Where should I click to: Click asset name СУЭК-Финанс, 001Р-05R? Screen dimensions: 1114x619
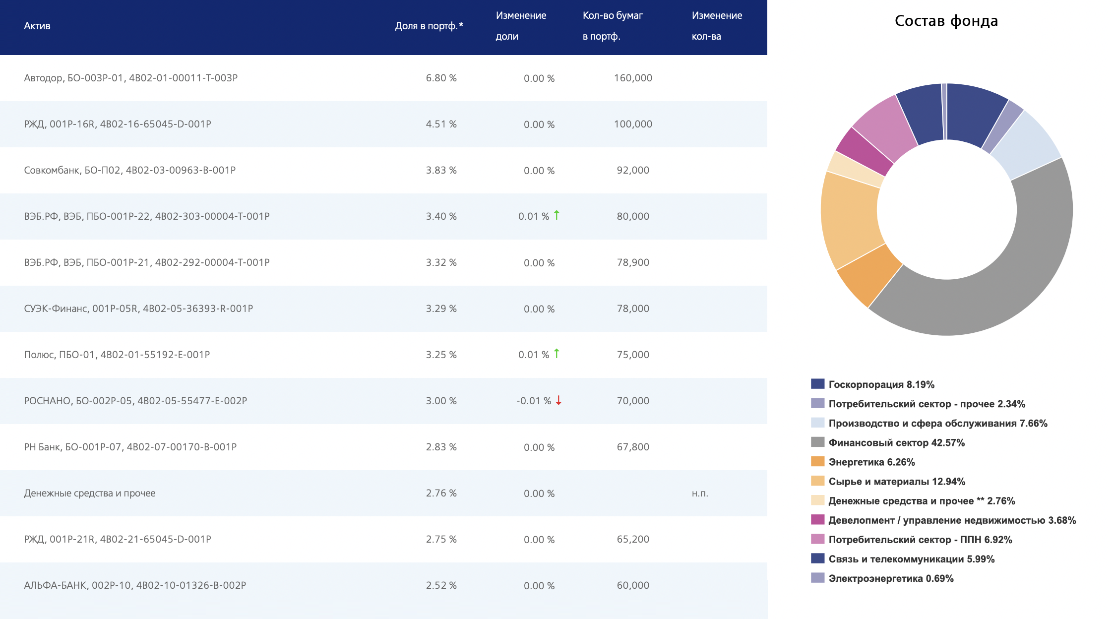[x=138, y=309]
